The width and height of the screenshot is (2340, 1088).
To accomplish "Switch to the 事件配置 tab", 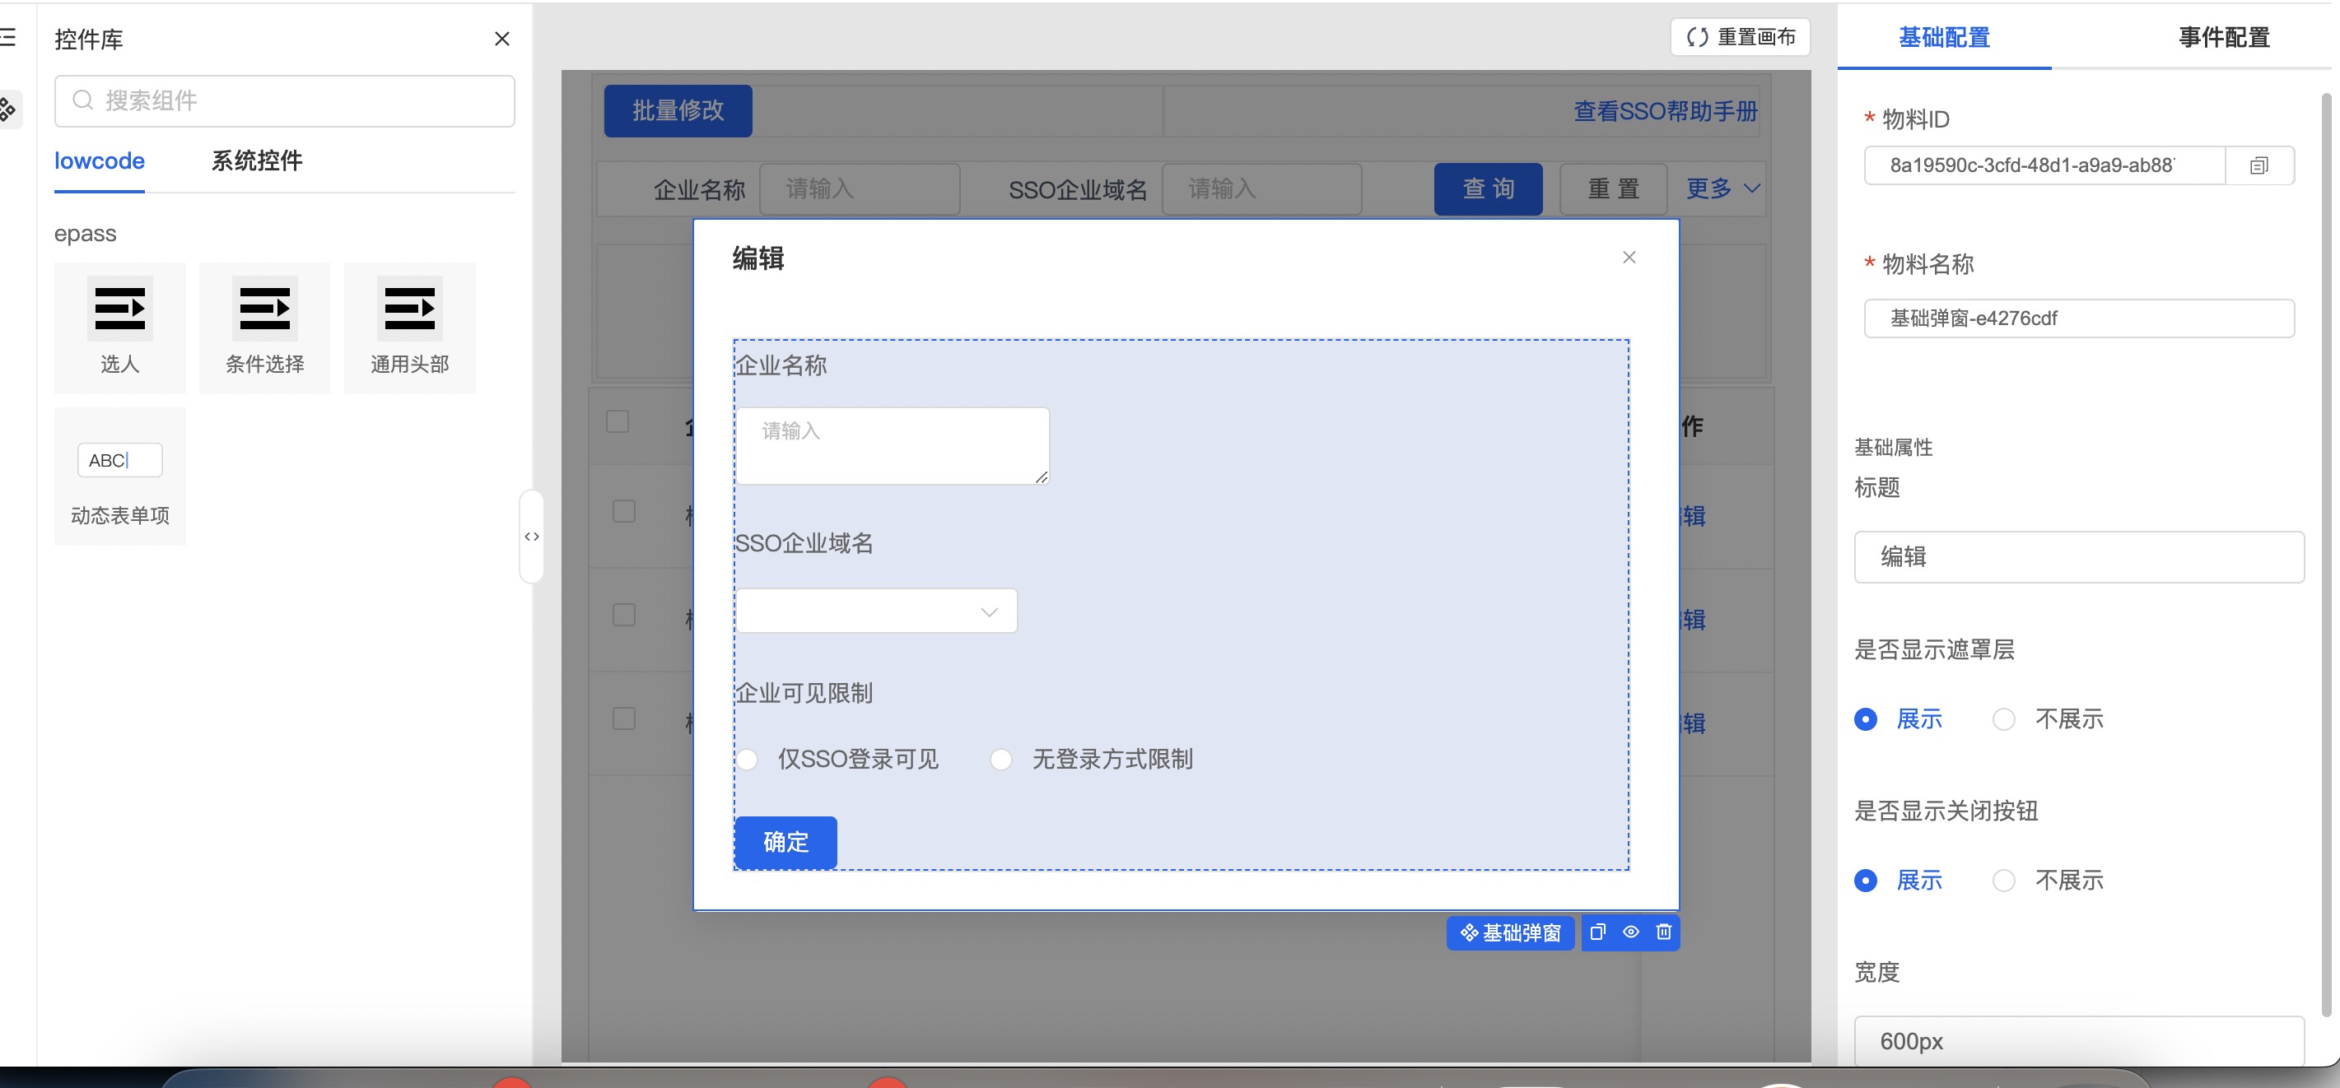I will [2224, 37].
